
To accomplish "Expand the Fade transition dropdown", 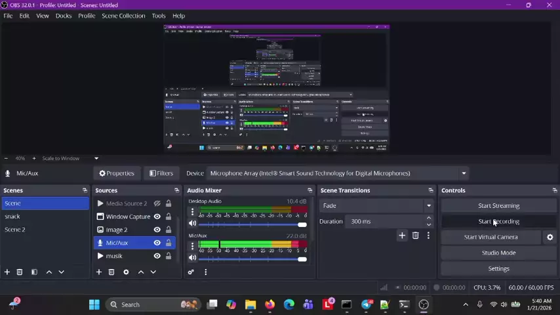I will [429, 205].
